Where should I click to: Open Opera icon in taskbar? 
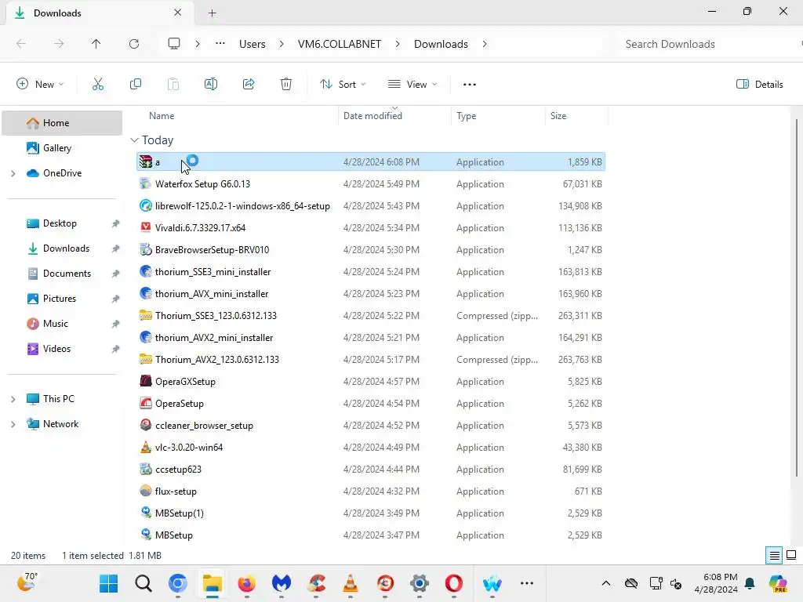click(x=454, y=583)
